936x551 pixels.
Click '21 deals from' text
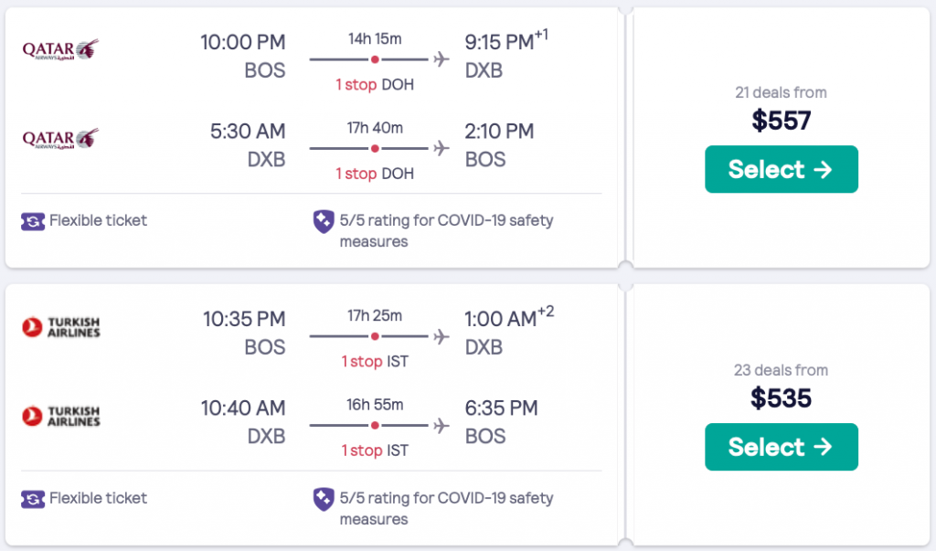(781, 92)
